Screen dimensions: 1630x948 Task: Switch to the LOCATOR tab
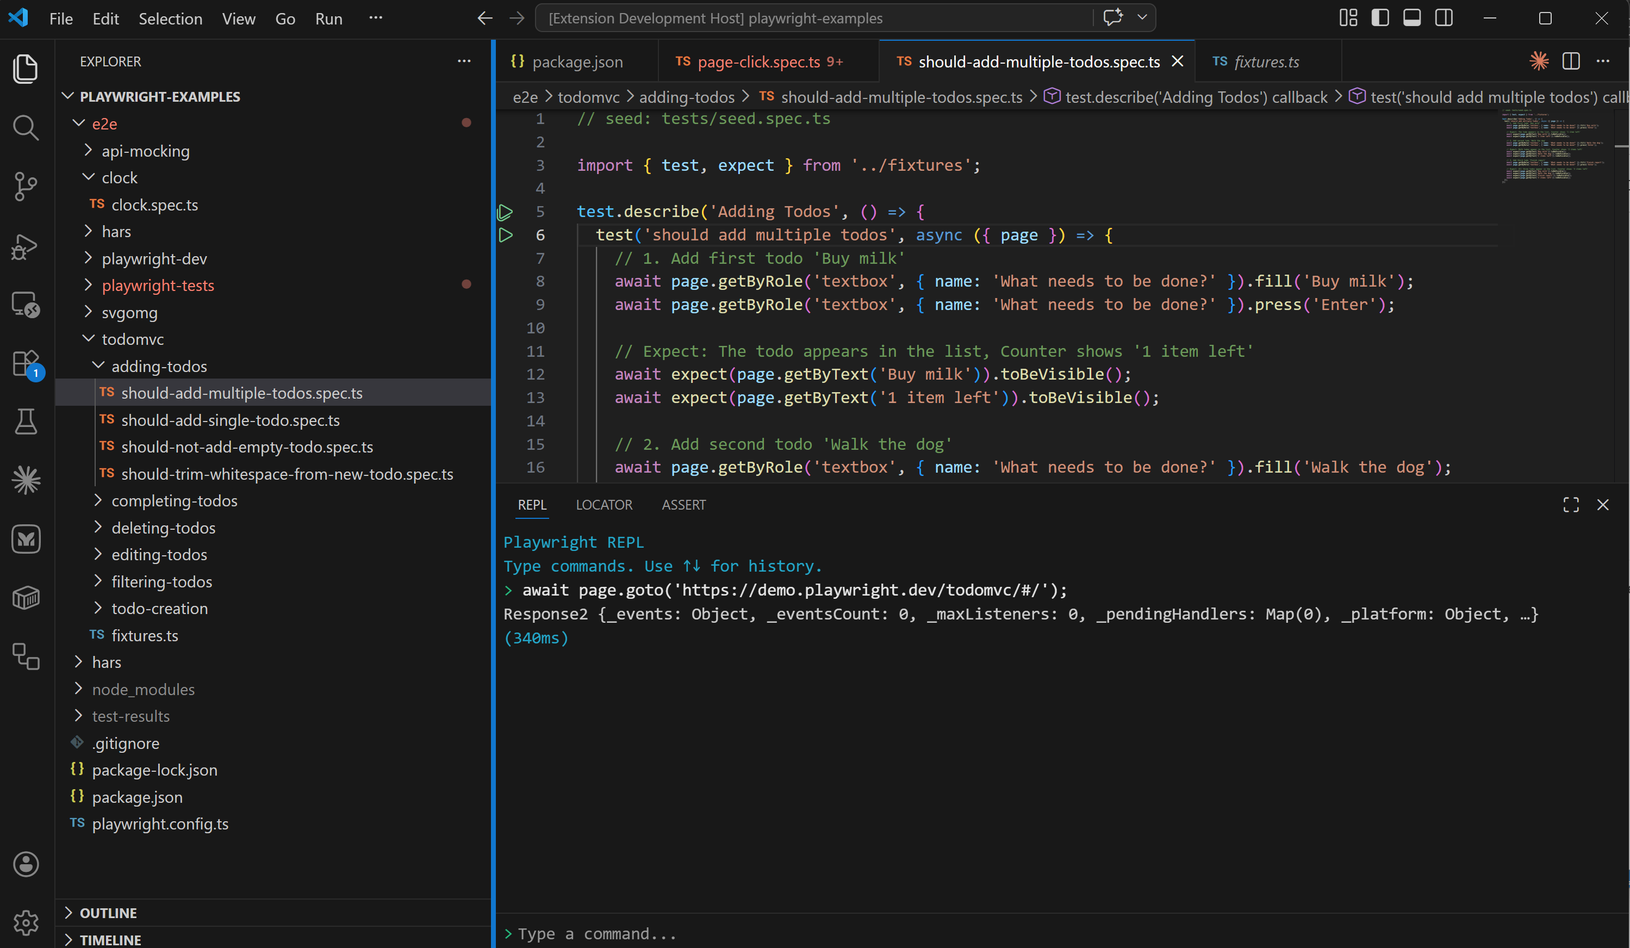point(604,505)
